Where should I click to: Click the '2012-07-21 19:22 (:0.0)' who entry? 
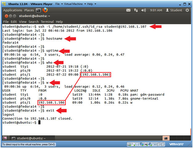(x=69, y=71)
